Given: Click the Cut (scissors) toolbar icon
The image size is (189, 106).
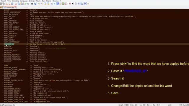Looking at the screenshot, I should [16, 4].
